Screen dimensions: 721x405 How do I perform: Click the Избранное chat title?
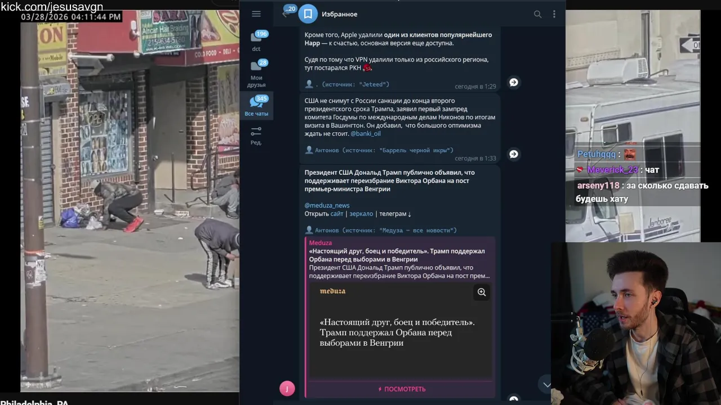(x=339, y=14)
